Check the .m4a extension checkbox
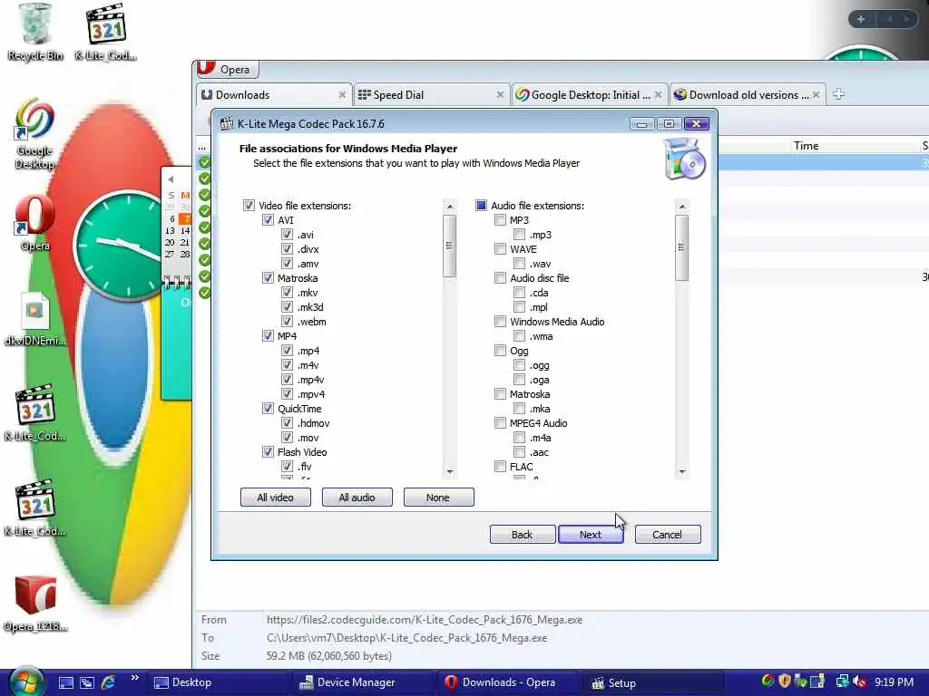 (519, 438)
